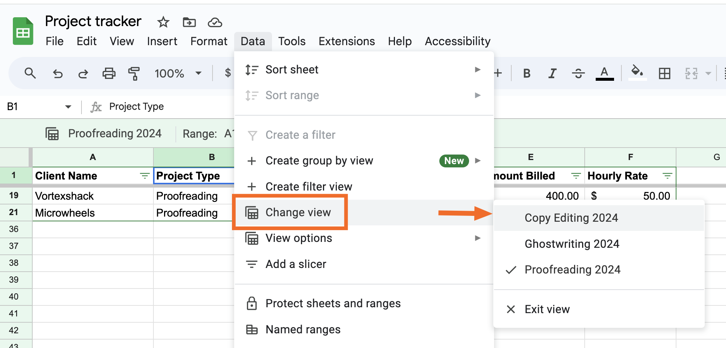Click the currency format dollar icon
Viewport: 726px width, 348px height.
228,73
